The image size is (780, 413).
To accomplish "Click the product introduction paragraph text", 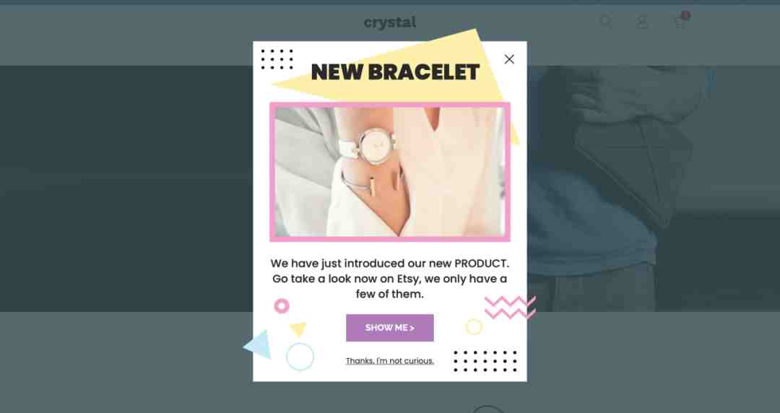I will 389,279.
